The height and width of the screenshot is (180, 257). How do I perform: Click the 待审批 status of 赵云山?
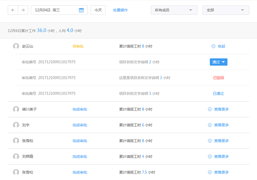point(78,46)
